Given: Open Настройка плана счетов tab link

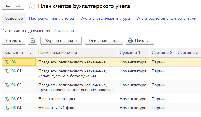Looking at the screenshot, I should 51,19.
